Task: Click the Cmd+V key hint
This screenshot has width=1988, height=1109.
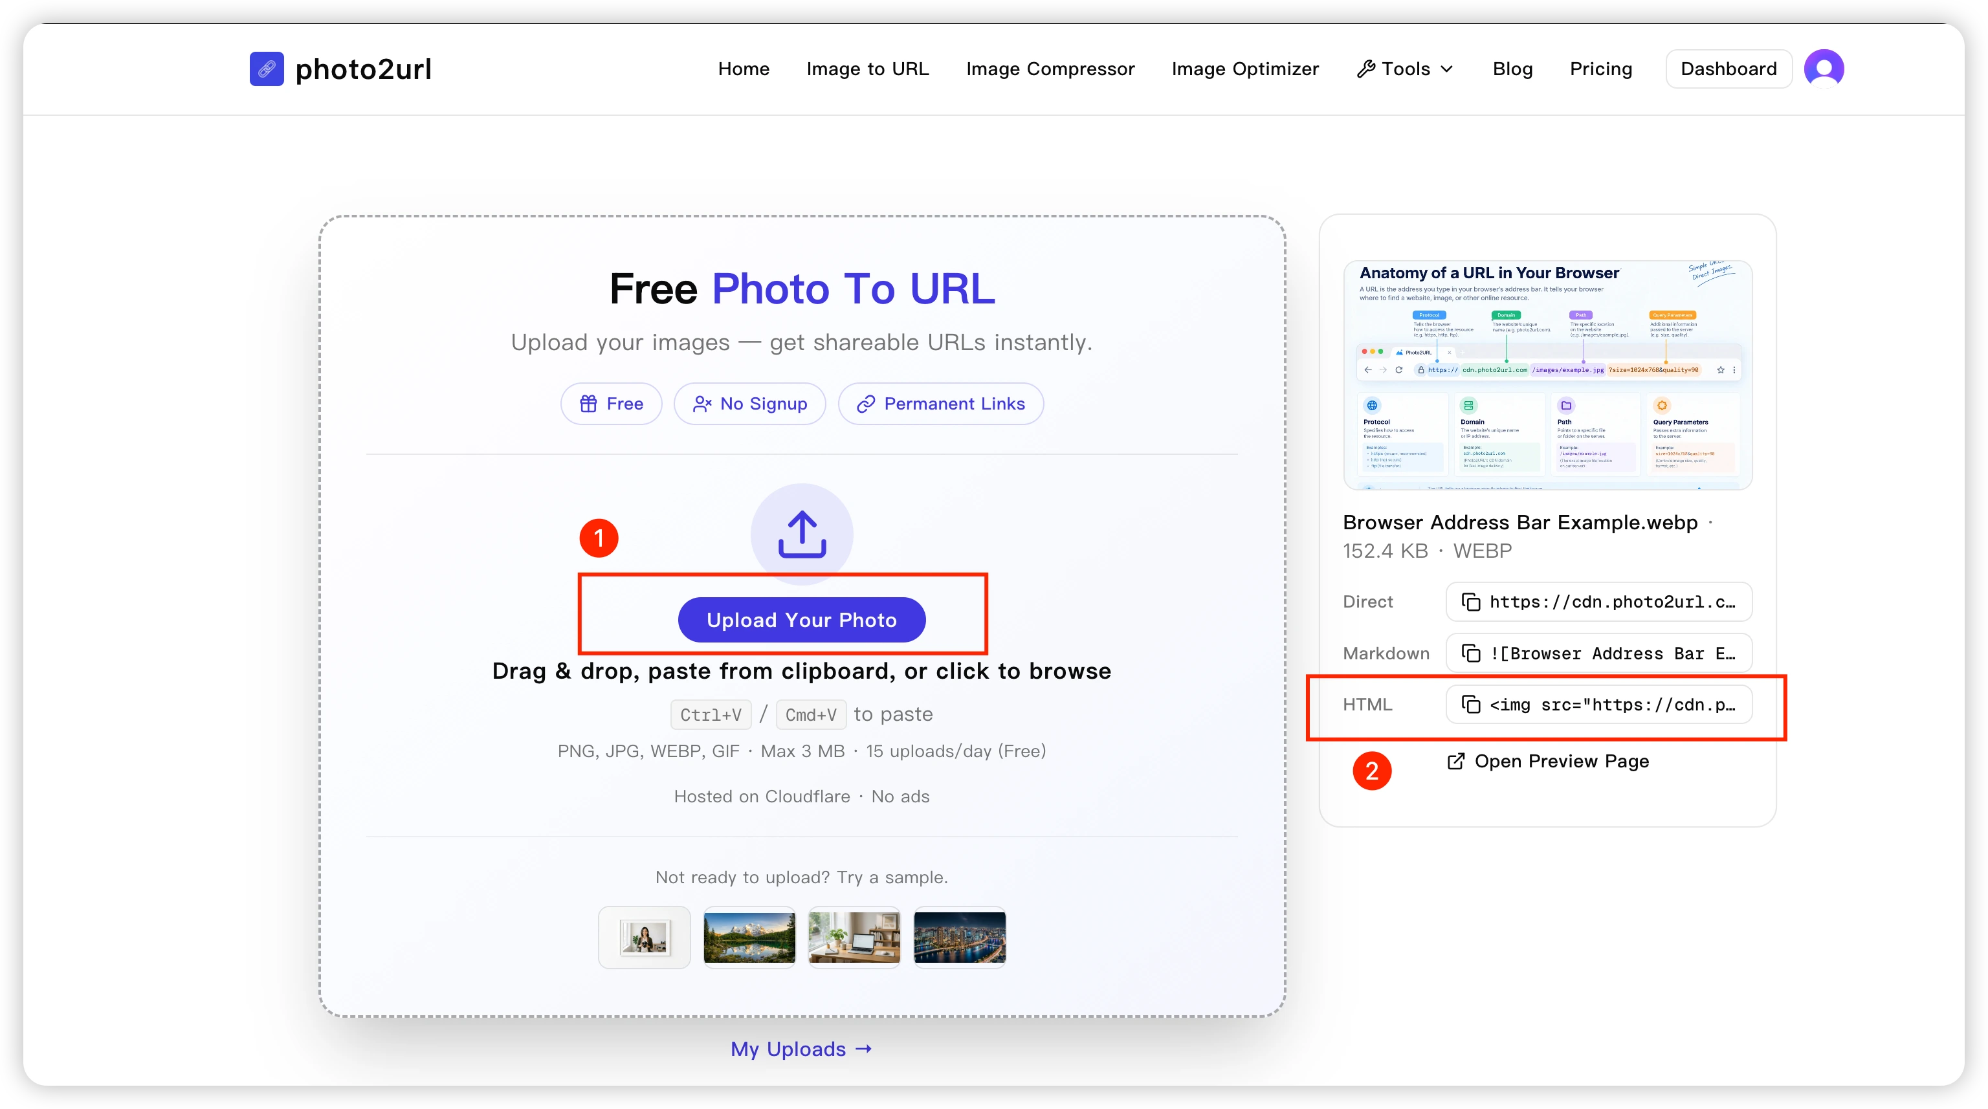Action: pos(810,714)
